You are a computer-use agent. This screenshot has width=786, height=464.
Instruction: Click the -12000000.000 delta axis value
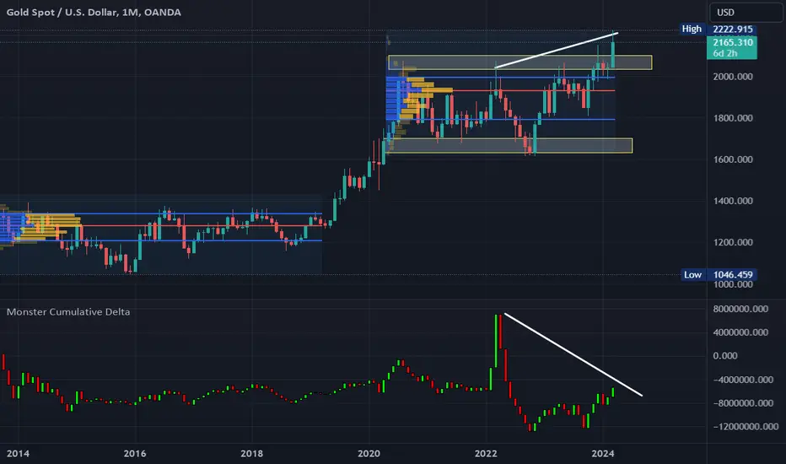point(746,426)
